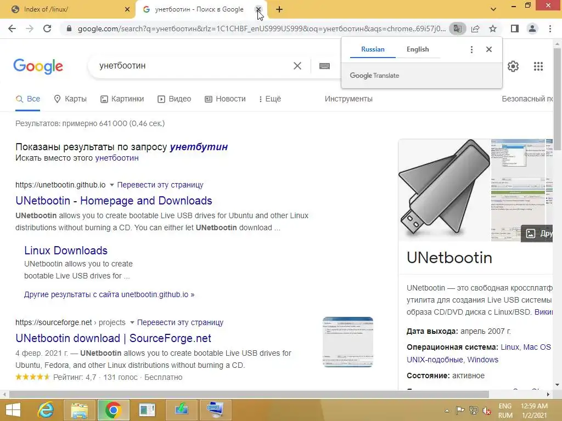Screen dimensions: 562x421
Task: Open SourceForge result screenshot thumbnail
Action: tap(347, 342)
